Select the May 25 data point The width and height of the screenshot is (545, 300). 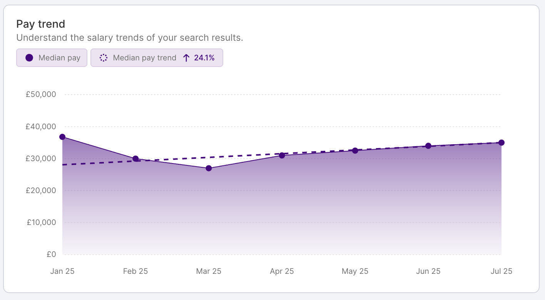click(355, 150)
